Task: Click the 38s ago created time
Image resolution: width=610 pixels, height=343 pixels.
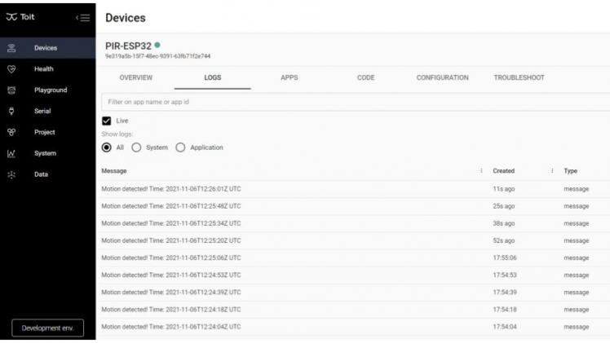Action: (x=504, y=223)
